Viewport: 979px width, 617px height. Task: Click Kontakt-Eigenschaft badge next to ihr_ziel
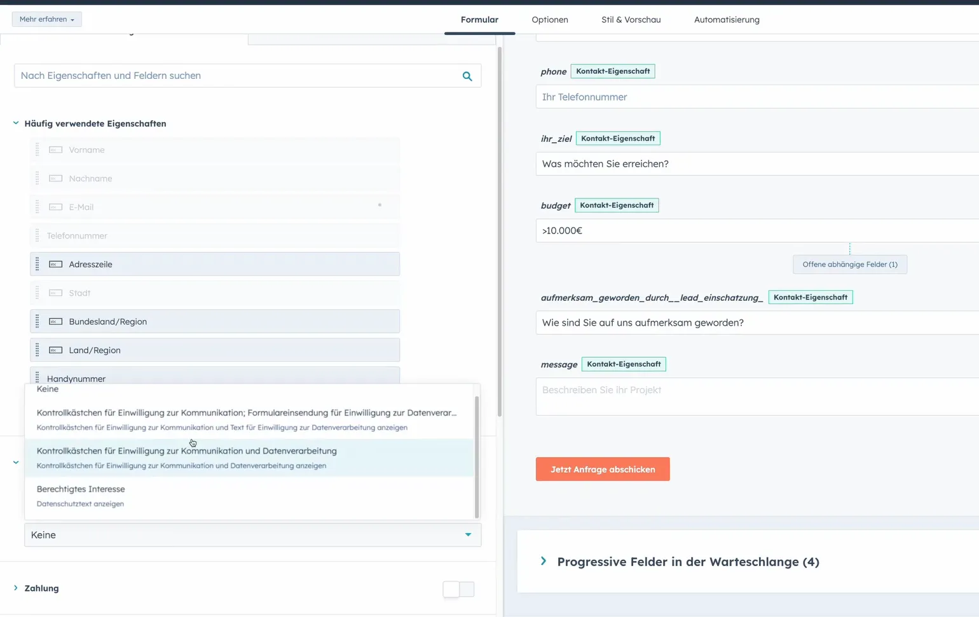pos(618,139)
